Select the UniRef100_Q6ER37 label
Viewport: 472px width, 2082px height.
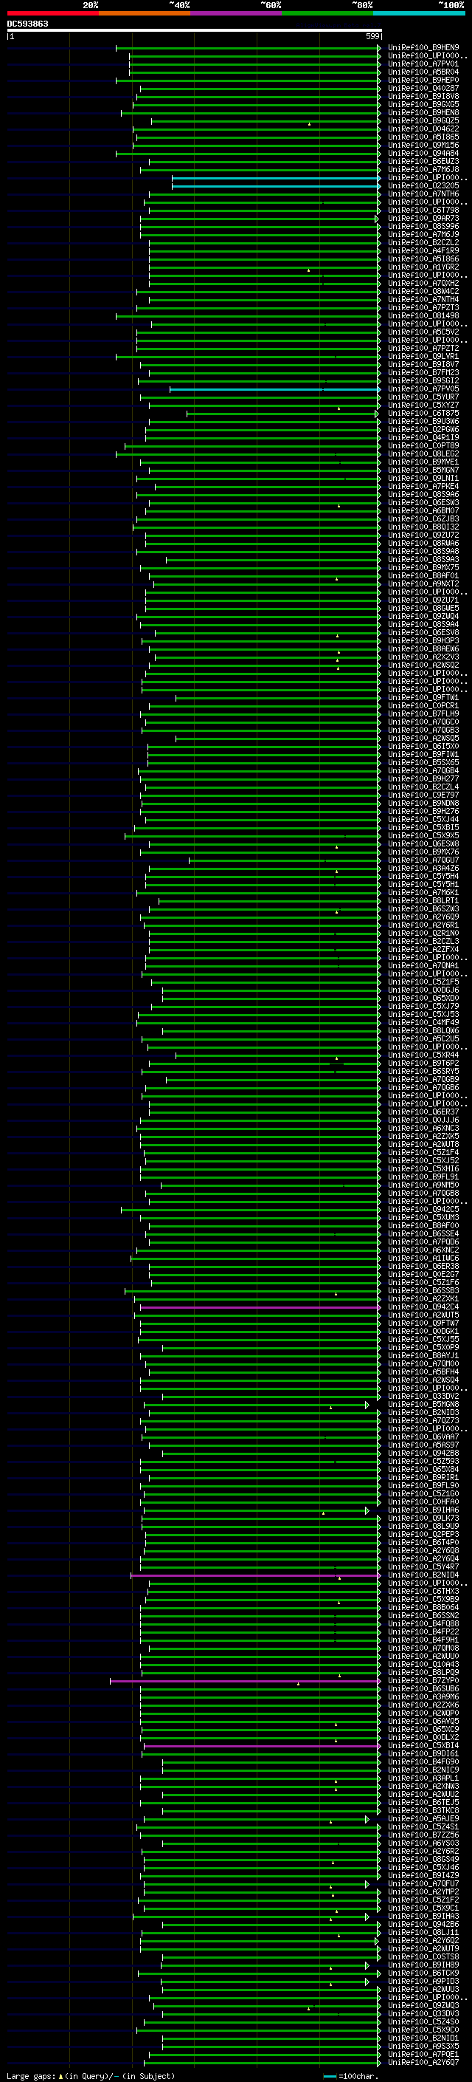coord(423,1112)
